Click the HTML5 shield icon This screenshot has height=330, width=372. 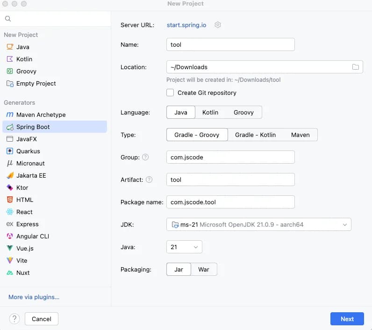(x=10, y=200)
